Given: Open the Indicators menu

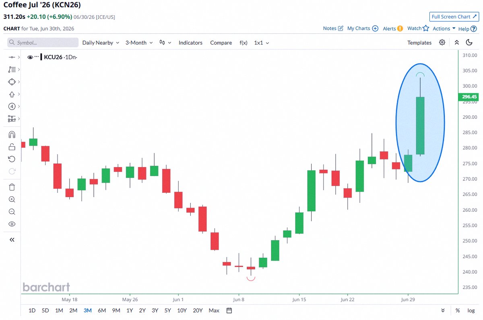Looking at the screenshot, I should tap(190, 43).
